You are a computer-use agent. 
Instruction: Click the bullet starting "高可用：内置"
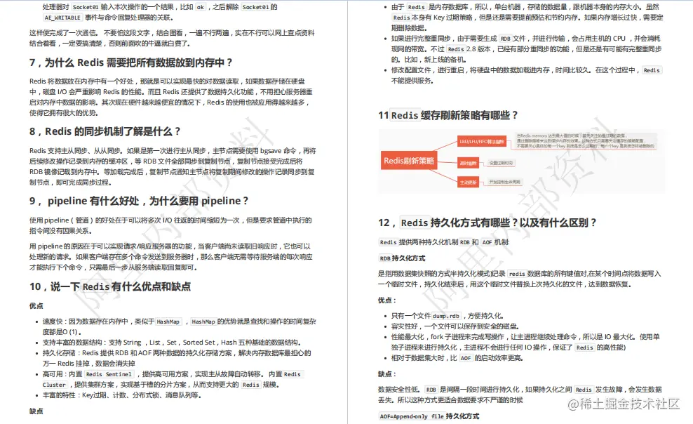point(173,380)
